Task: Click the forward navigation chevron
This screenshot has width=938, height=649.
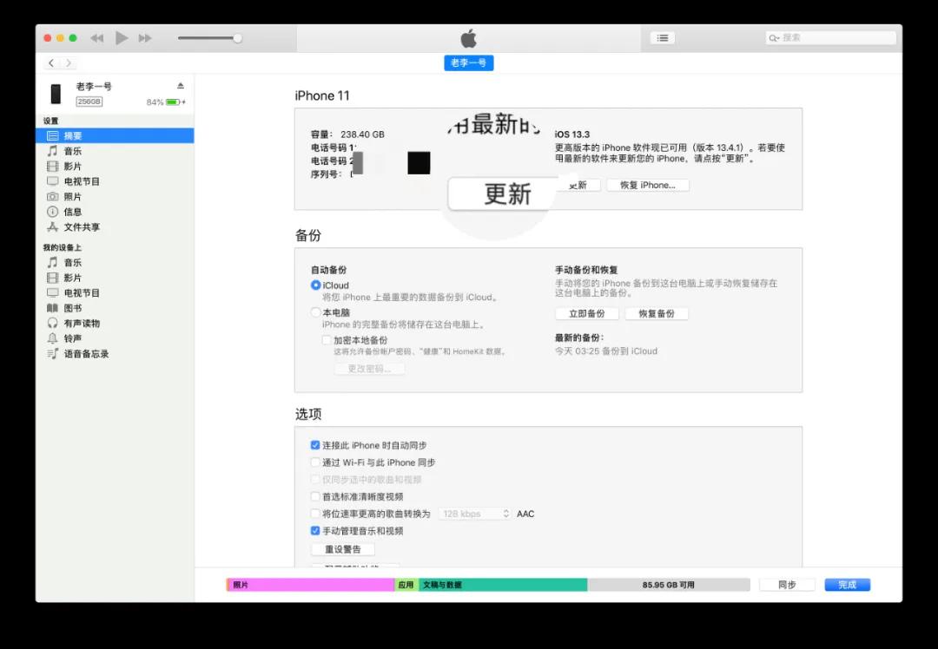Action: click(69, 62)
